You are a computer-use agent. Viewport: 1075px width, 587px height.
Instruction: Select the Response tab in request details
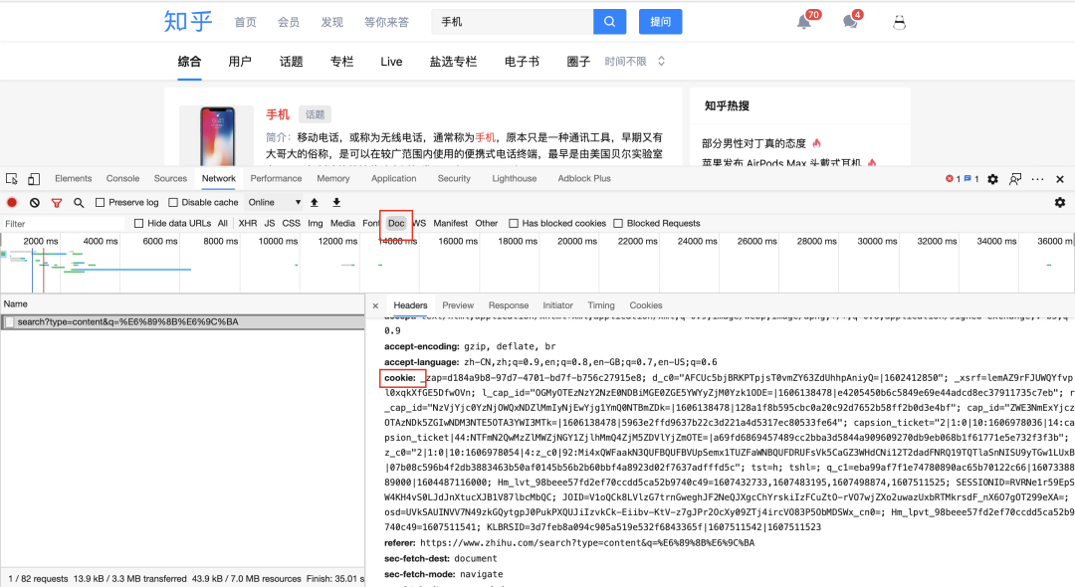click(x=509, y=305)
